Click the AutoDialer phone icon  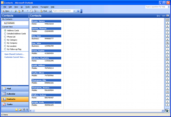pyautogui.click(x=35, y=11)
